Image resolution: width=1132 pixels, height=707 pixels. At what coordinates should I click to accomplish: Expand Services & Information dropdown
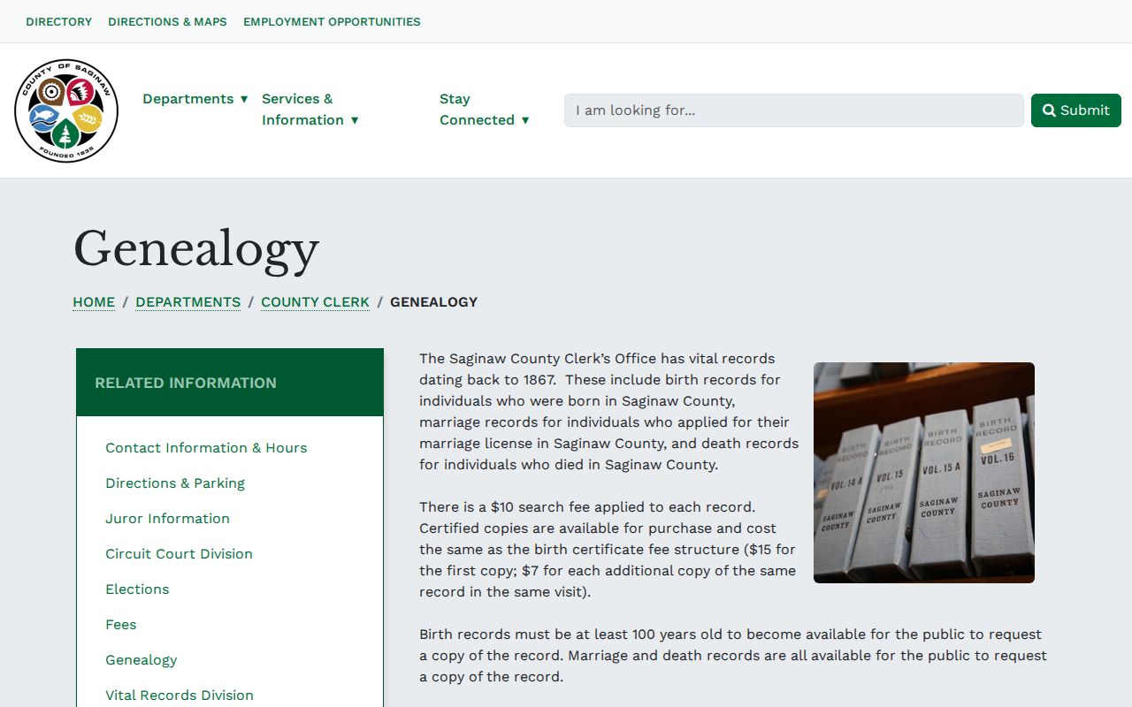[310, 110]
